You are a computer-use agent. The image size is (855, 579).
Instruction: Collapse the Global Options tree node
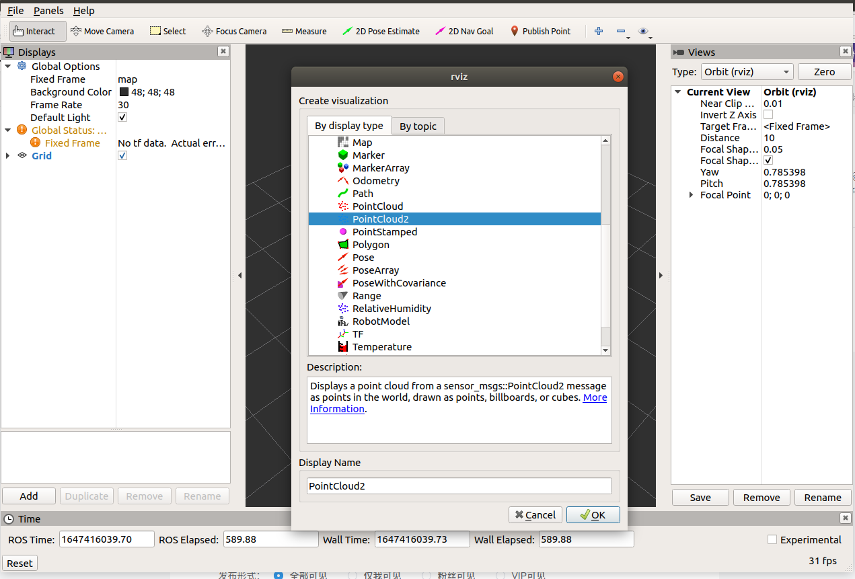[8, 67]
